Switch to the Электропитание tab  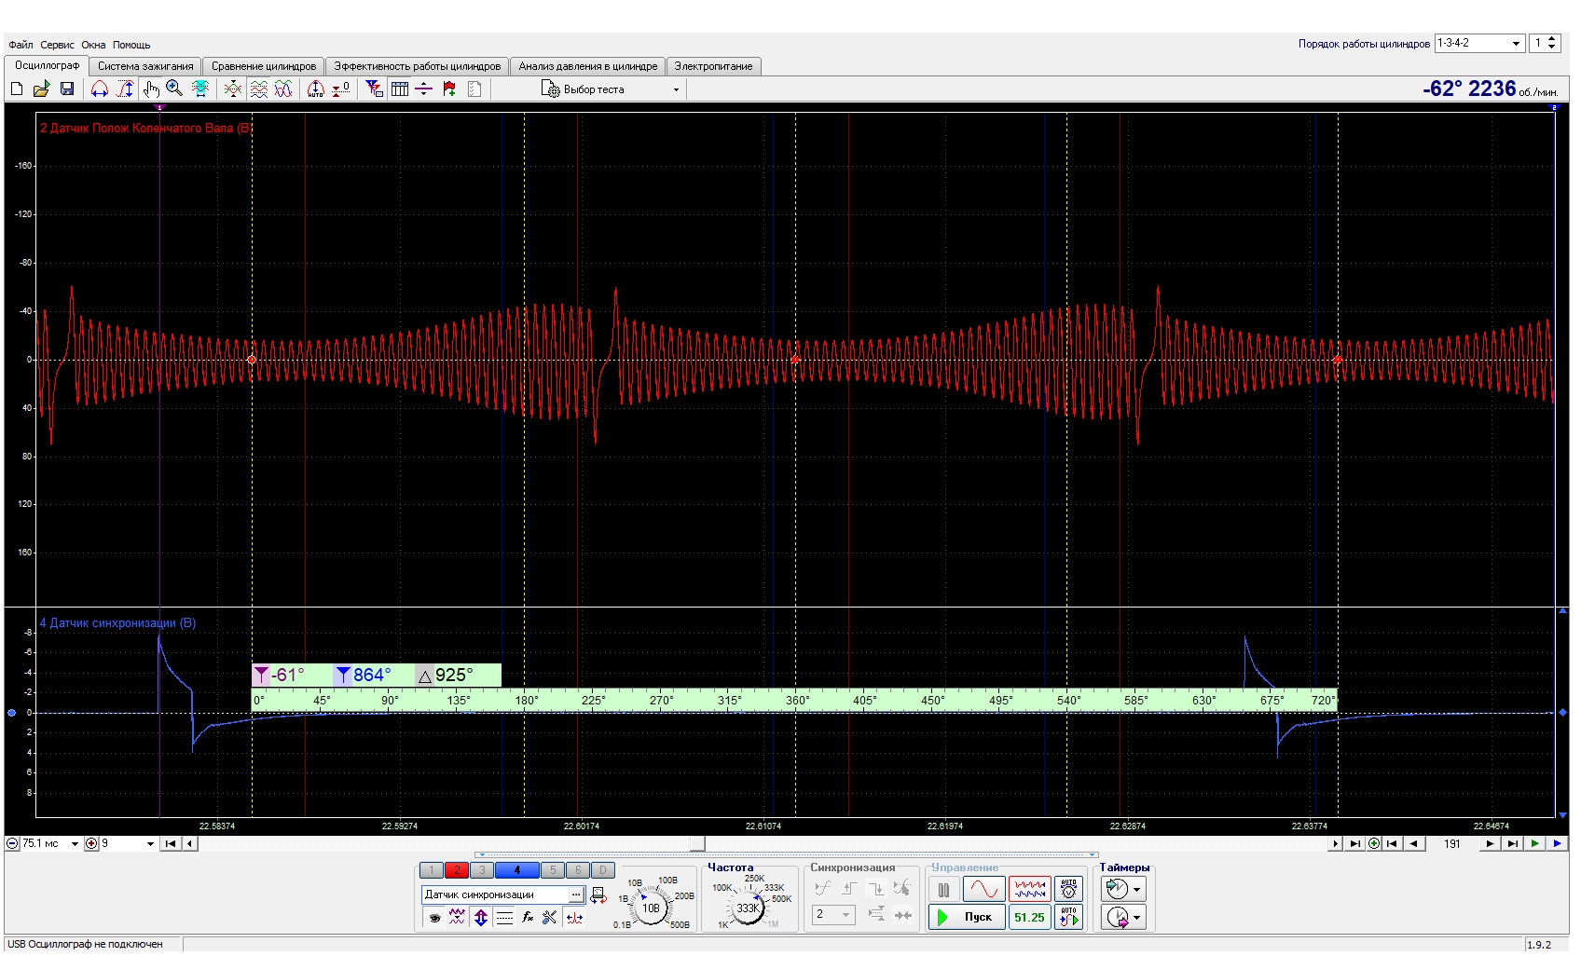click(x=714, y=66)
